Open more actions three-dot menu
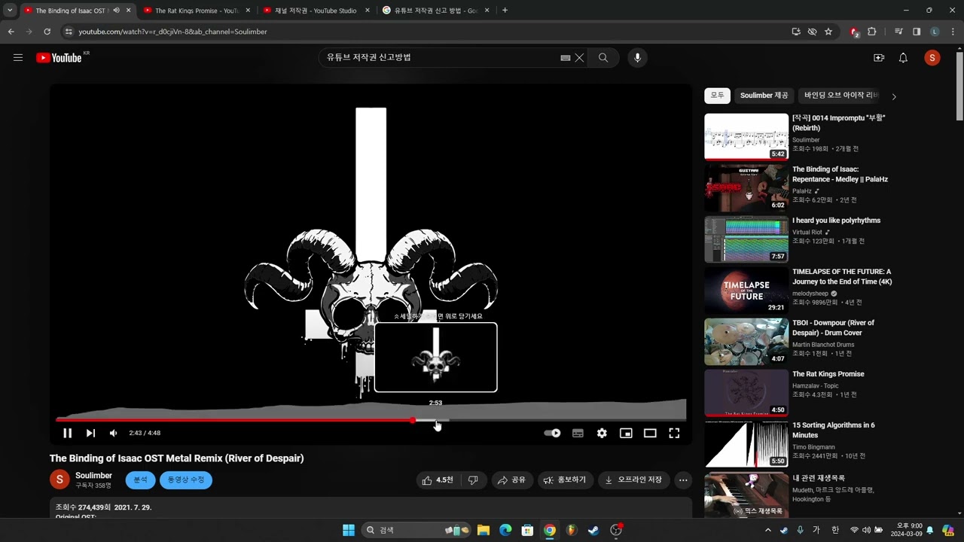Image resolution: width=964 pixels, height=542 pixels. coord(683,480)
